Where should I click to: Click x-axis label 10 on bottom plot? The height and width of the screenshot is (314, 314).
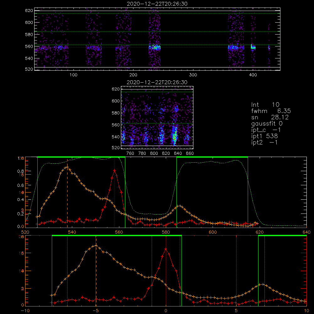pyautogui.click(x=306, y=311)
